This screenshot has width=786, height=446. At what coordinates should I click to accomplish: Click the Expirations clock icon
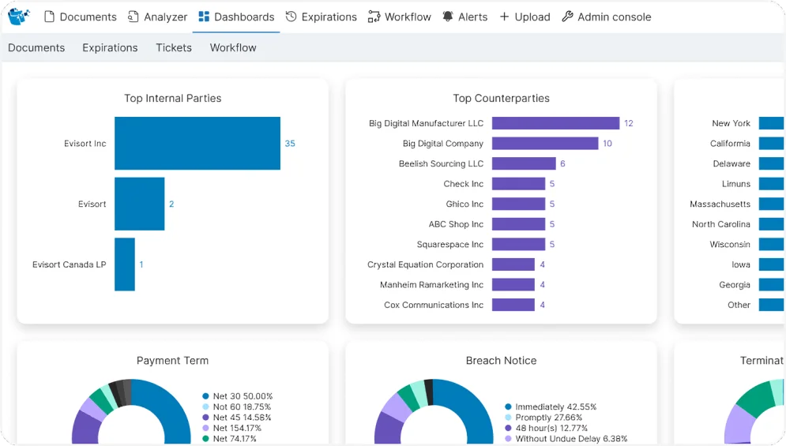click(x=291, y=17)
